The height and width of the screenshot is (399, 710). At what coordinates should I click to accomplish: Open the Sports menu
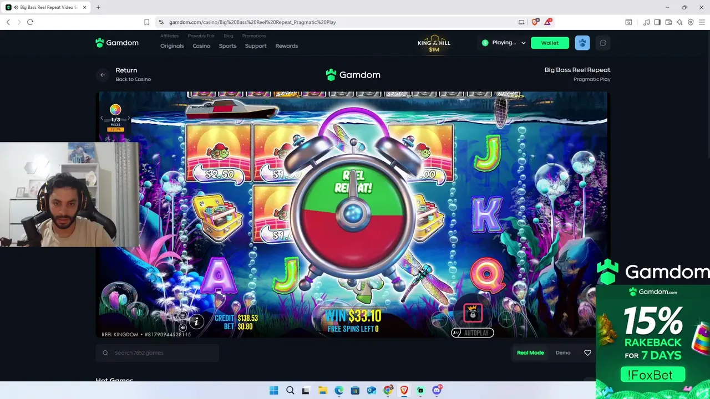pos(227,46)
